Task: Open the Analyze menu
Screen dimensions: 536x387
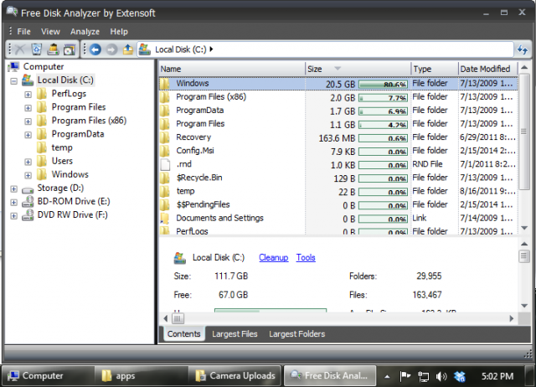Action: point(85,32)
